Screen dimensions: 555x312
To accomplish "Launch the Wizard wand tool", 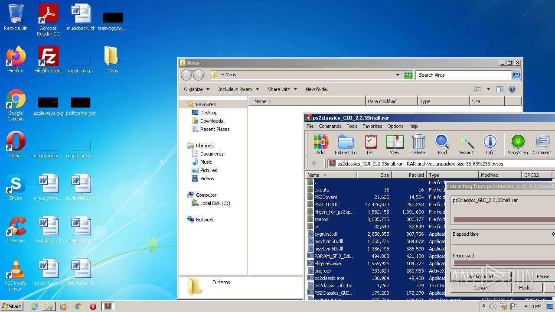I will coord(466,145).
